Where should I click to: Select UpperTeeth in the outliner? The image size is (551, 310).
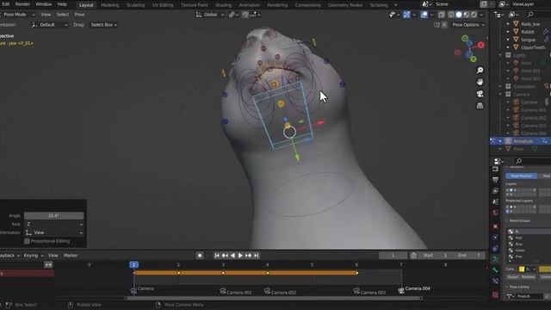coord(533,47)
